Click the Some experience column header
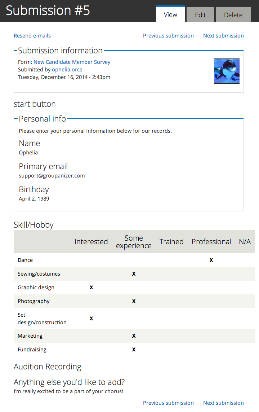The image size is (259, 412). (134, 242)
